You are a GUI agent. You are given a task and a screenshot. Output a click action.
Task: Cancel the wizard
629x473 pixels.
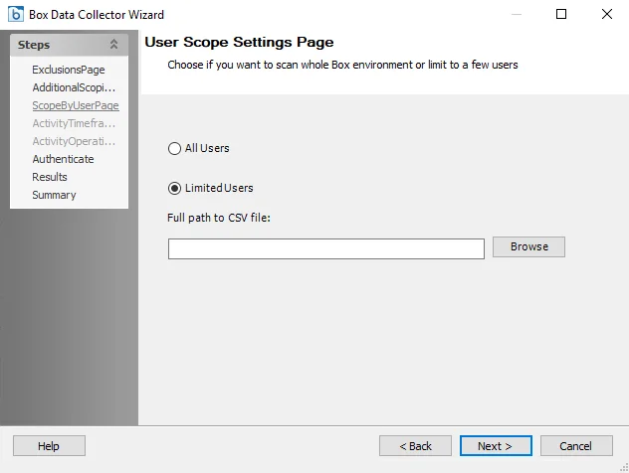point(576,446)
